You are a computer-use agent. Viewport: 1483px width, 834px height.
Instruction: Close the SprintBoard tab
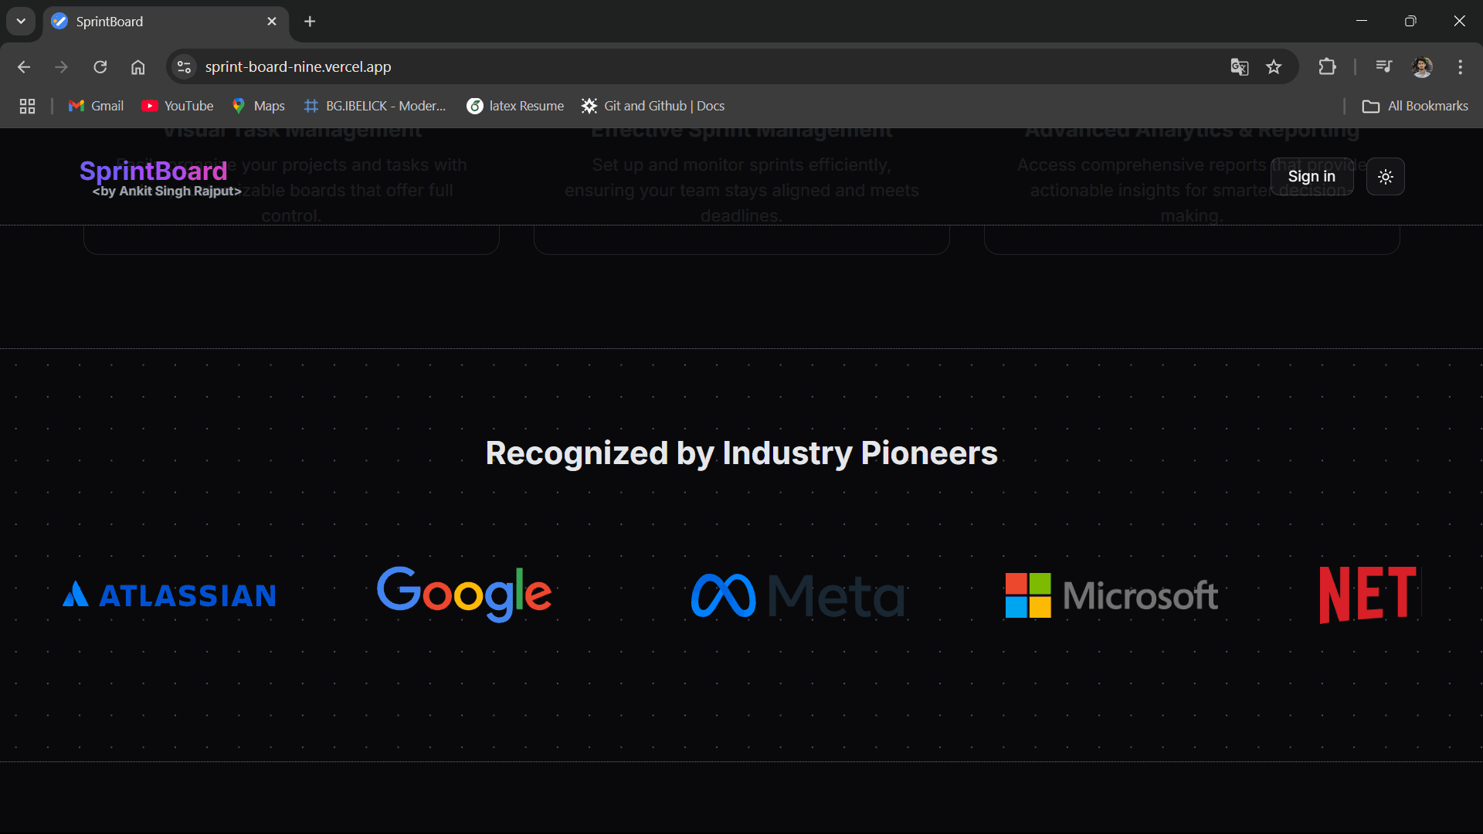click(x=272, y=22)
